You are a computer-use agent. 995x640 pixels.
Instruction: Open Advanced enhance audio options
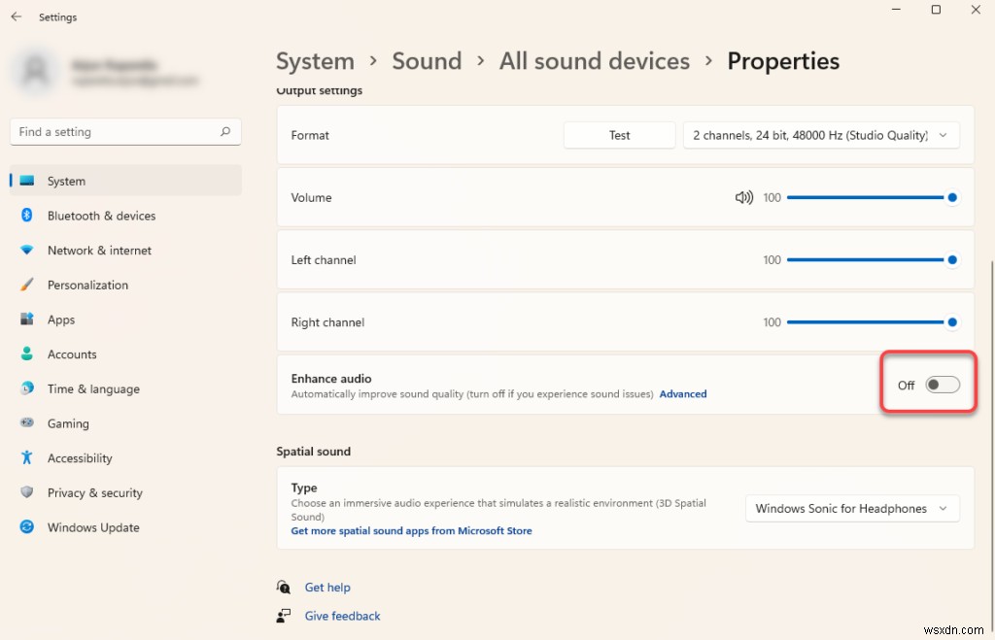[683, 393]
